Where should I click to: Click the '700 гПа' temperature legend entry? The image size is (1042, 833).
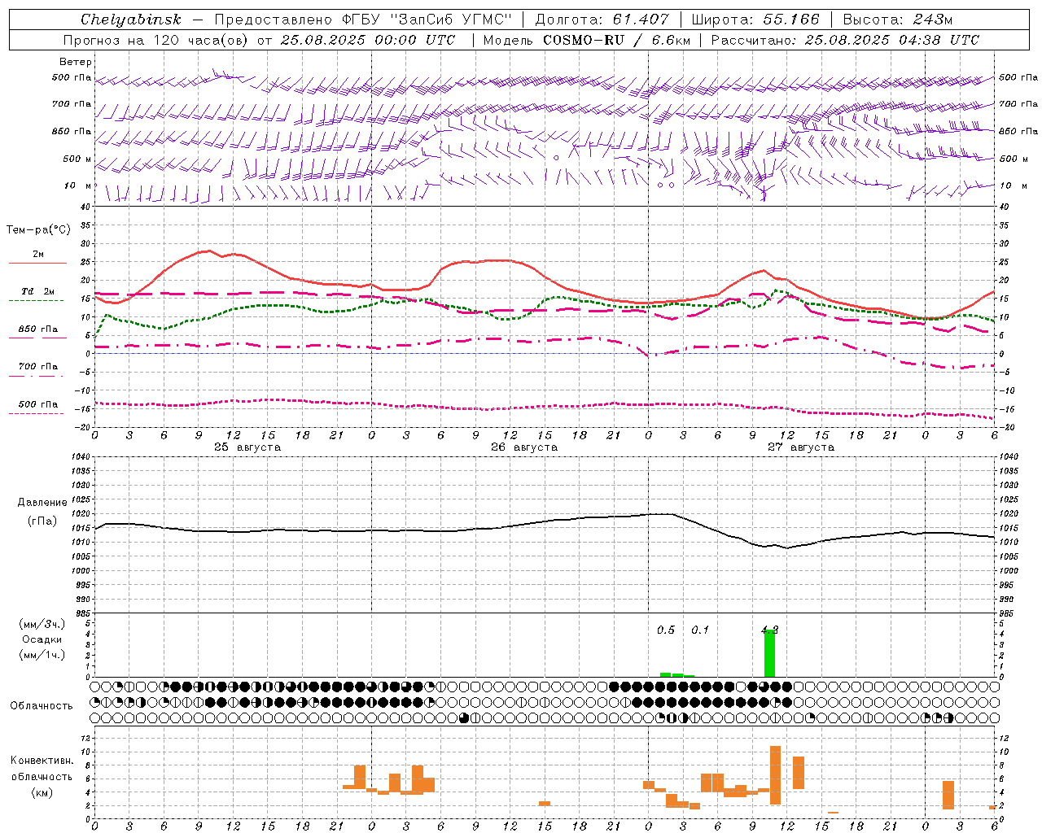pyautogui.click(x=37, y=366)
